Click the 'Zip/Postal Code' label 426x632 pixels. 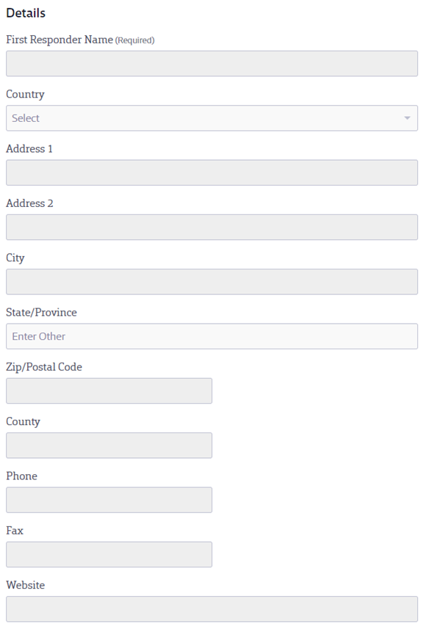[x=44, y=367]
